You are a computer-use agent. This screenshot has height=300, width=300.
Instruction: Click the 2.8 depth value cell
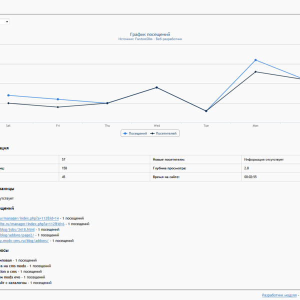(x=270, y=168)
